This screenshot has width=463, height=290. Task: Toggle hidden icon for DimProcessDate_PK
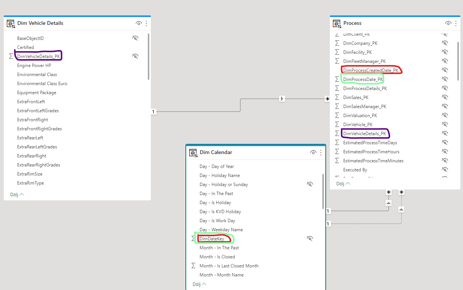tap(445, 79)
